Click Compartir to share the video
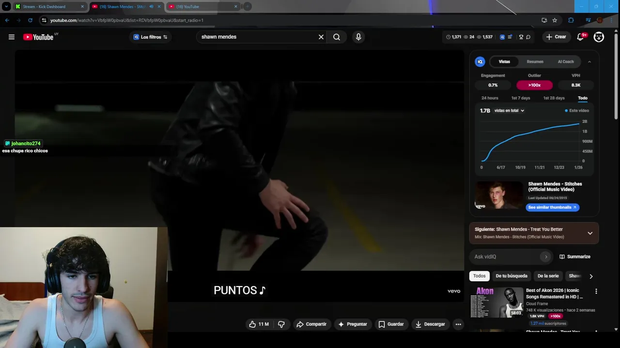 311,324
